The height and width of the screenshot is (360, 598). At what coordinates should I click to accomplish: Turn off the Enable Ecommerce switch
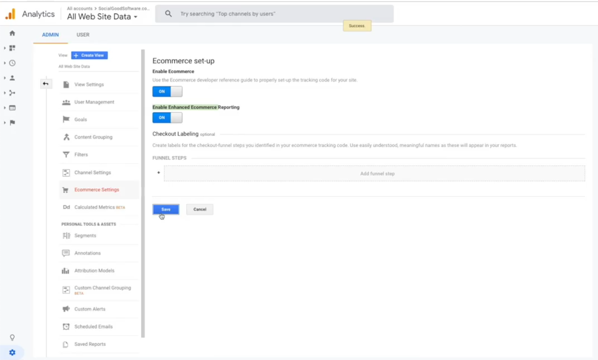167,91
